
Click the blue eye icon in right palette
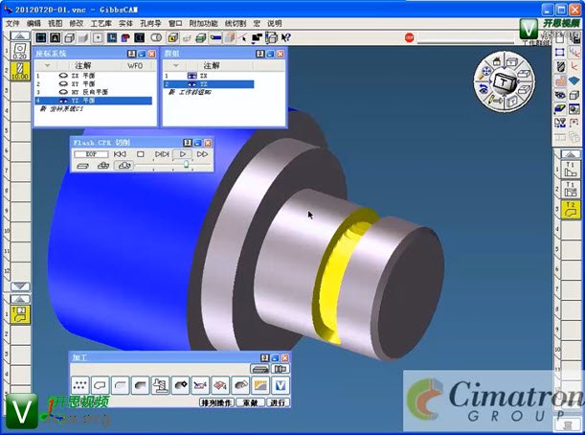(560, 95)
